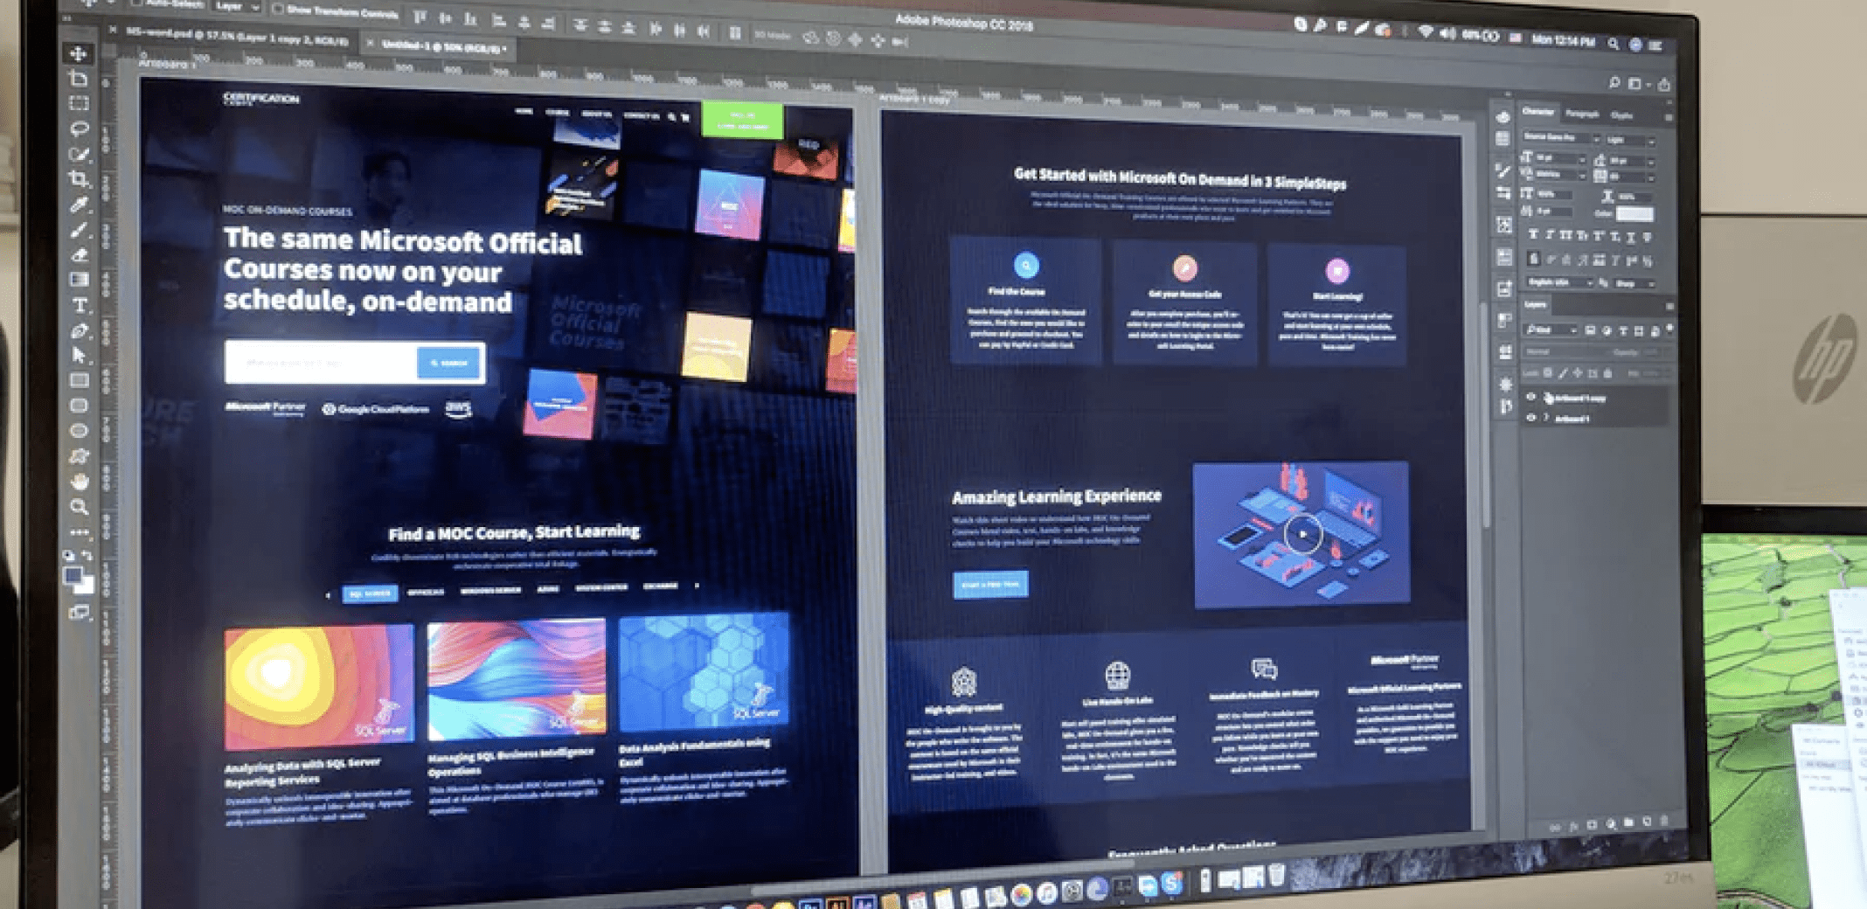Viewport: 1867px width, 909px height.
Task: Switch to the MS-word.psd document tab
Action: tap(236, 37)
